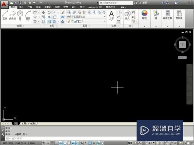The image size is (194, 145).
Task: Activate the Trim tool in modify panel
Action: pos(55,12)
